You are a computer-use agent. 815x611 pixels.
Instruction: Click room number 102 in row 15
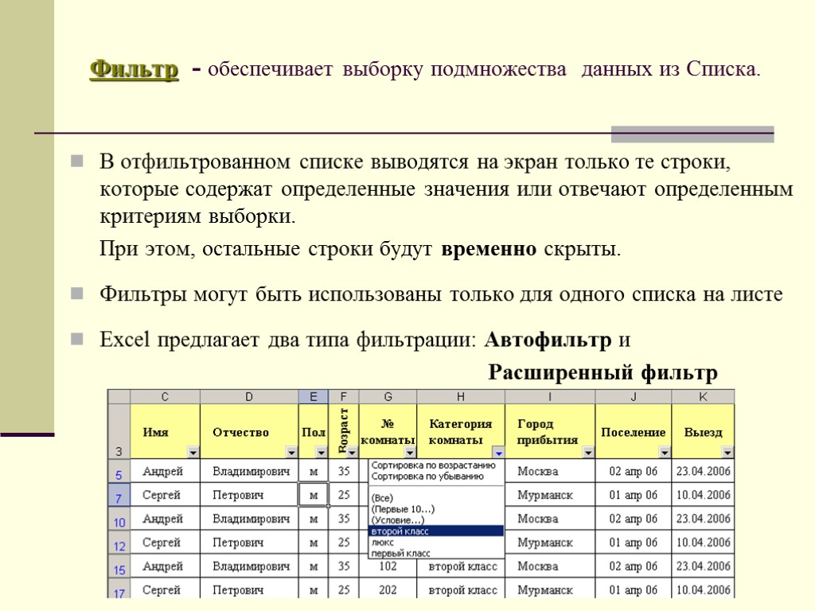click(x=388, y=566)
